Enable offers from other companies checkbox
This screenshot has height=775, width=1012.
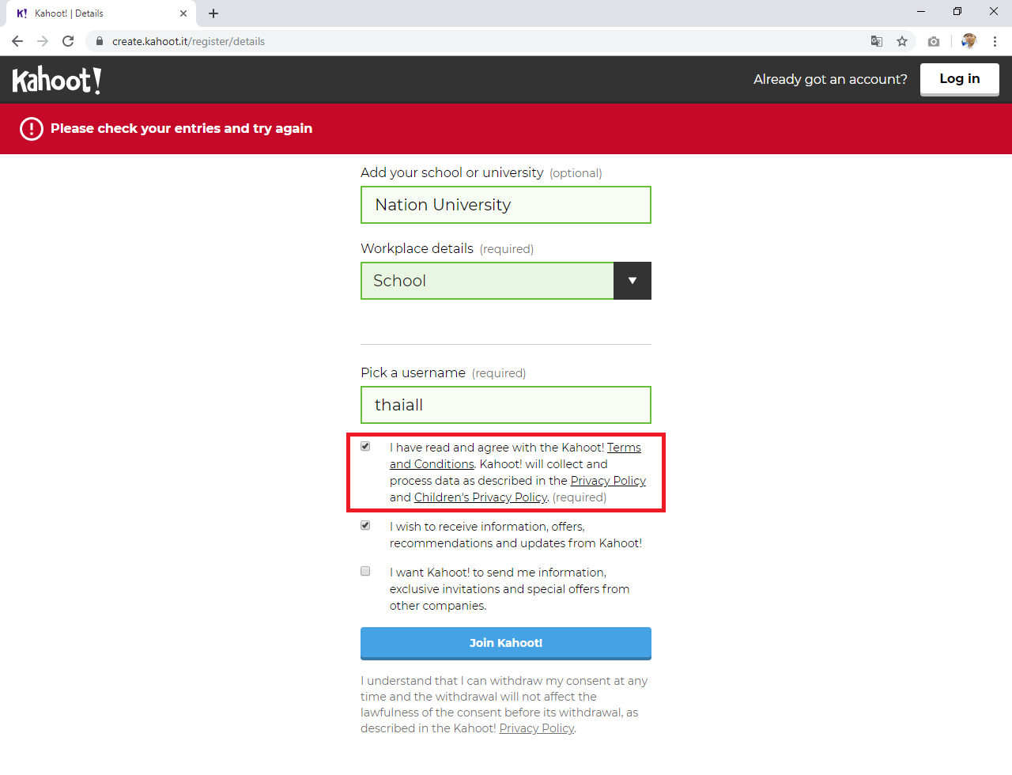[365, 572]
